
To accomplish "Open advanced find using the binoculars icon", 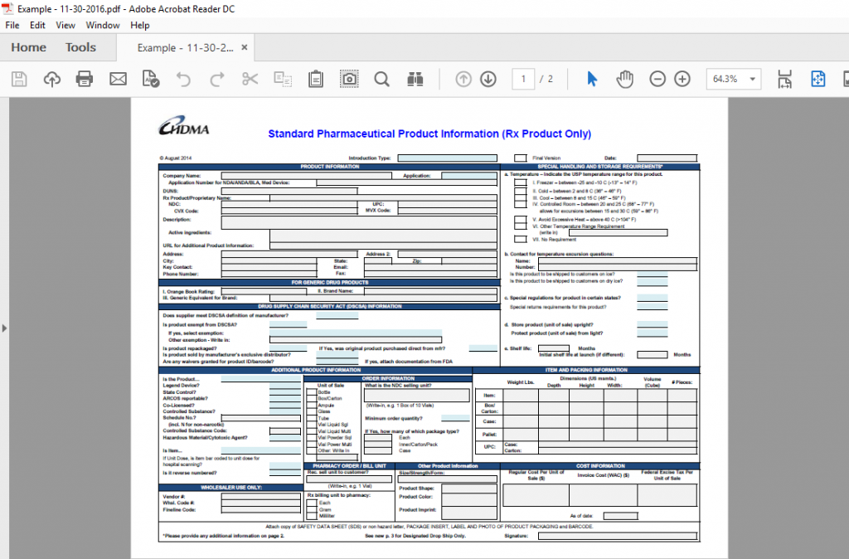I will (x=414, y=79).
